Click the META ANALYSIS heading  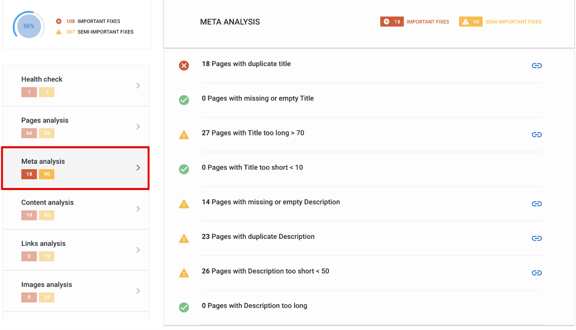[230, 22]
